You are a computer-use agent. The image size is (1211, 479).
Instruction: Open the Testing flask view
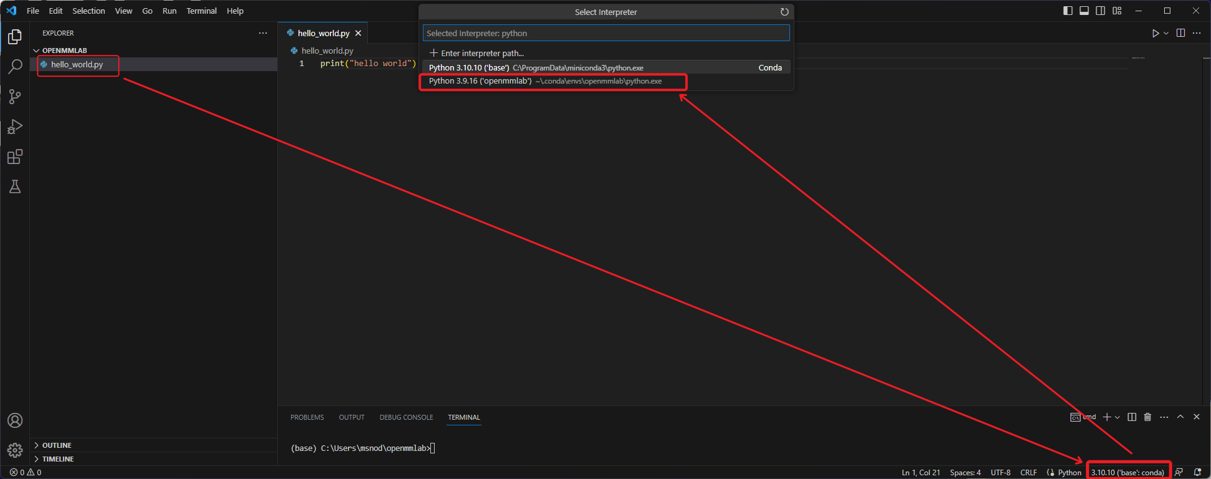[x=15, y=186]
